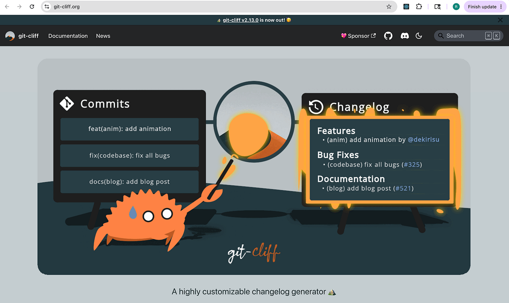Image resolution: width=509 pixels, height=303 pixels.
Task: Click 'feat(anim): add animation' commit row
Action: pyautogui.click(x=130, y=129)
